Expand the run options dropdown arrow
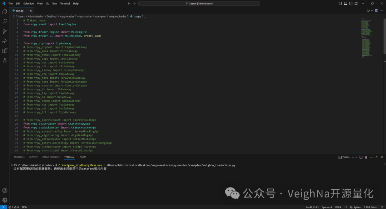Viewport: 386px width, 209px height. pos(372,11)
